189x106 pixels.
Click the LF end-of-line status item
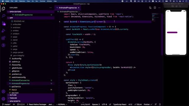(x=110, y=105)
